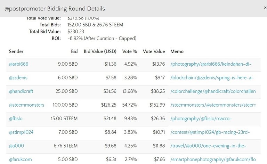The image size is (267, 164).
Task: Click the Bid Value (USD) column header
Action: click(x=100, y=51)
